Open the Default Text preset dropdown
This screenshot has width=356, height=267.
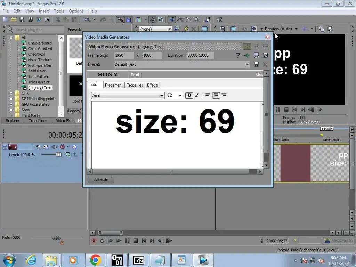point(247,64)
